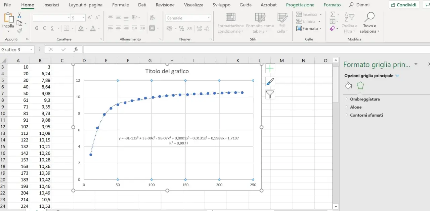
Task: Switch to the Layout di pagina tab
Action: point(86,5)
